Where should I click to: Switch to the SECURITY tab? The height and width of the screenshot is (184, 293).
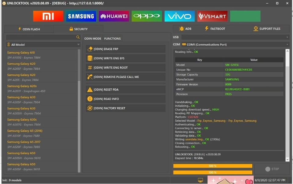click(78, 29)
